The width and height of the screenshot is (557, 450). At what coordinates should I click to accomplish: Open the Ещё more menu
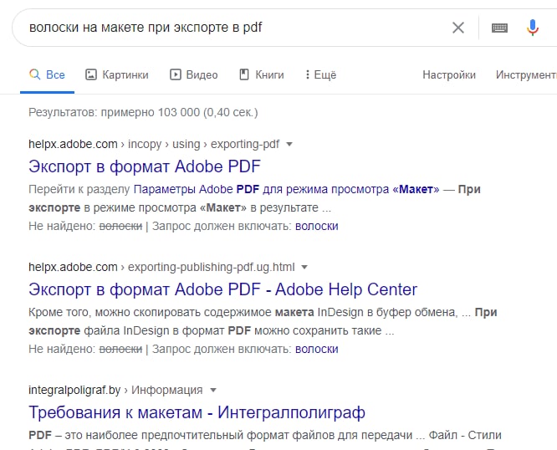[321, 74]
